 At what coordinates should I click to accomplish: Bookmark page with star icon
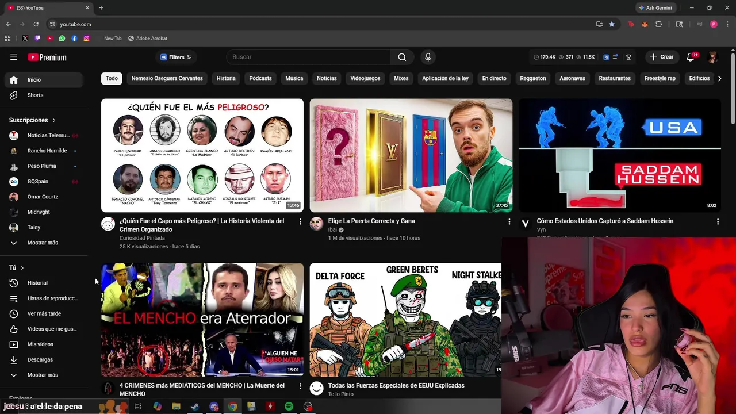612,24
